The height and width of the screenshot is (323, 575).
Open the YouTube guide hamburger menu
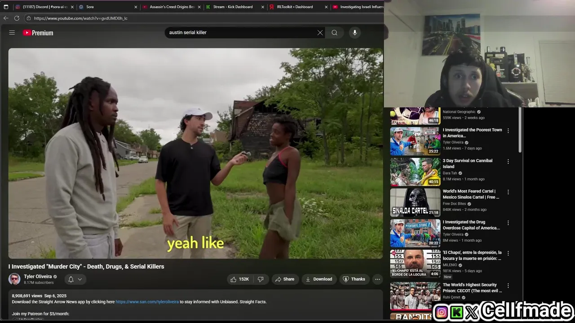tap(12, 33)
